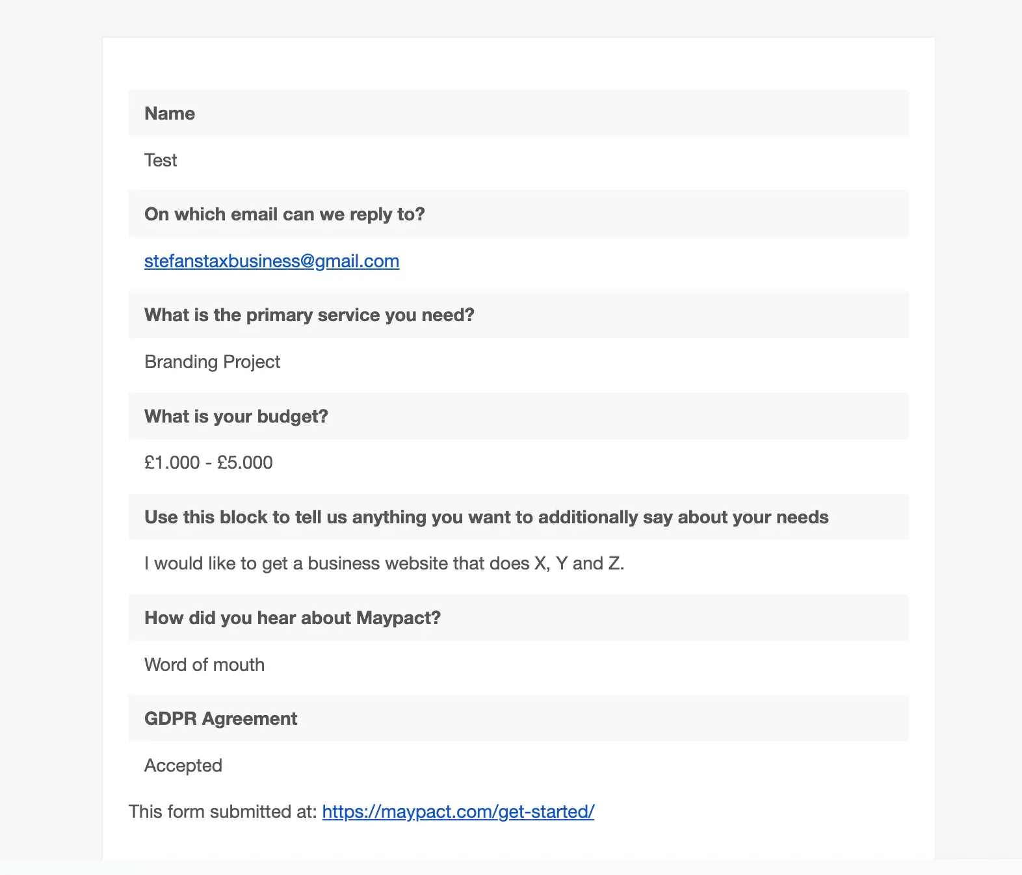Select the "Branding Project" answer text
Image resolution: width=1022 pixels, height=875 pixels.
pos(212,362)
